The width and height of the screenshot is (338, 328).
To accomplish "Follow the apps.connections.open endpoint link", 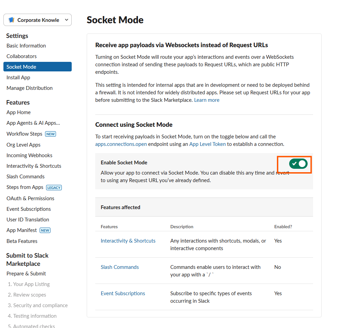I will click(x=121, y=144).
